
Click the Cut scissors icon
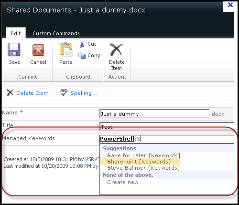(x=82, y=44)
